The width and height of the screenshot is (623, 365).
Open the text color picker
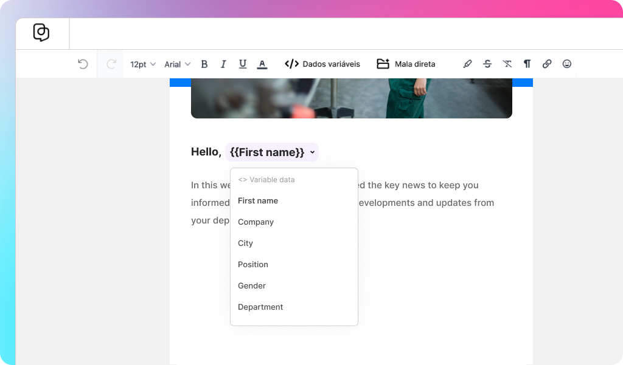click(262, 64)
